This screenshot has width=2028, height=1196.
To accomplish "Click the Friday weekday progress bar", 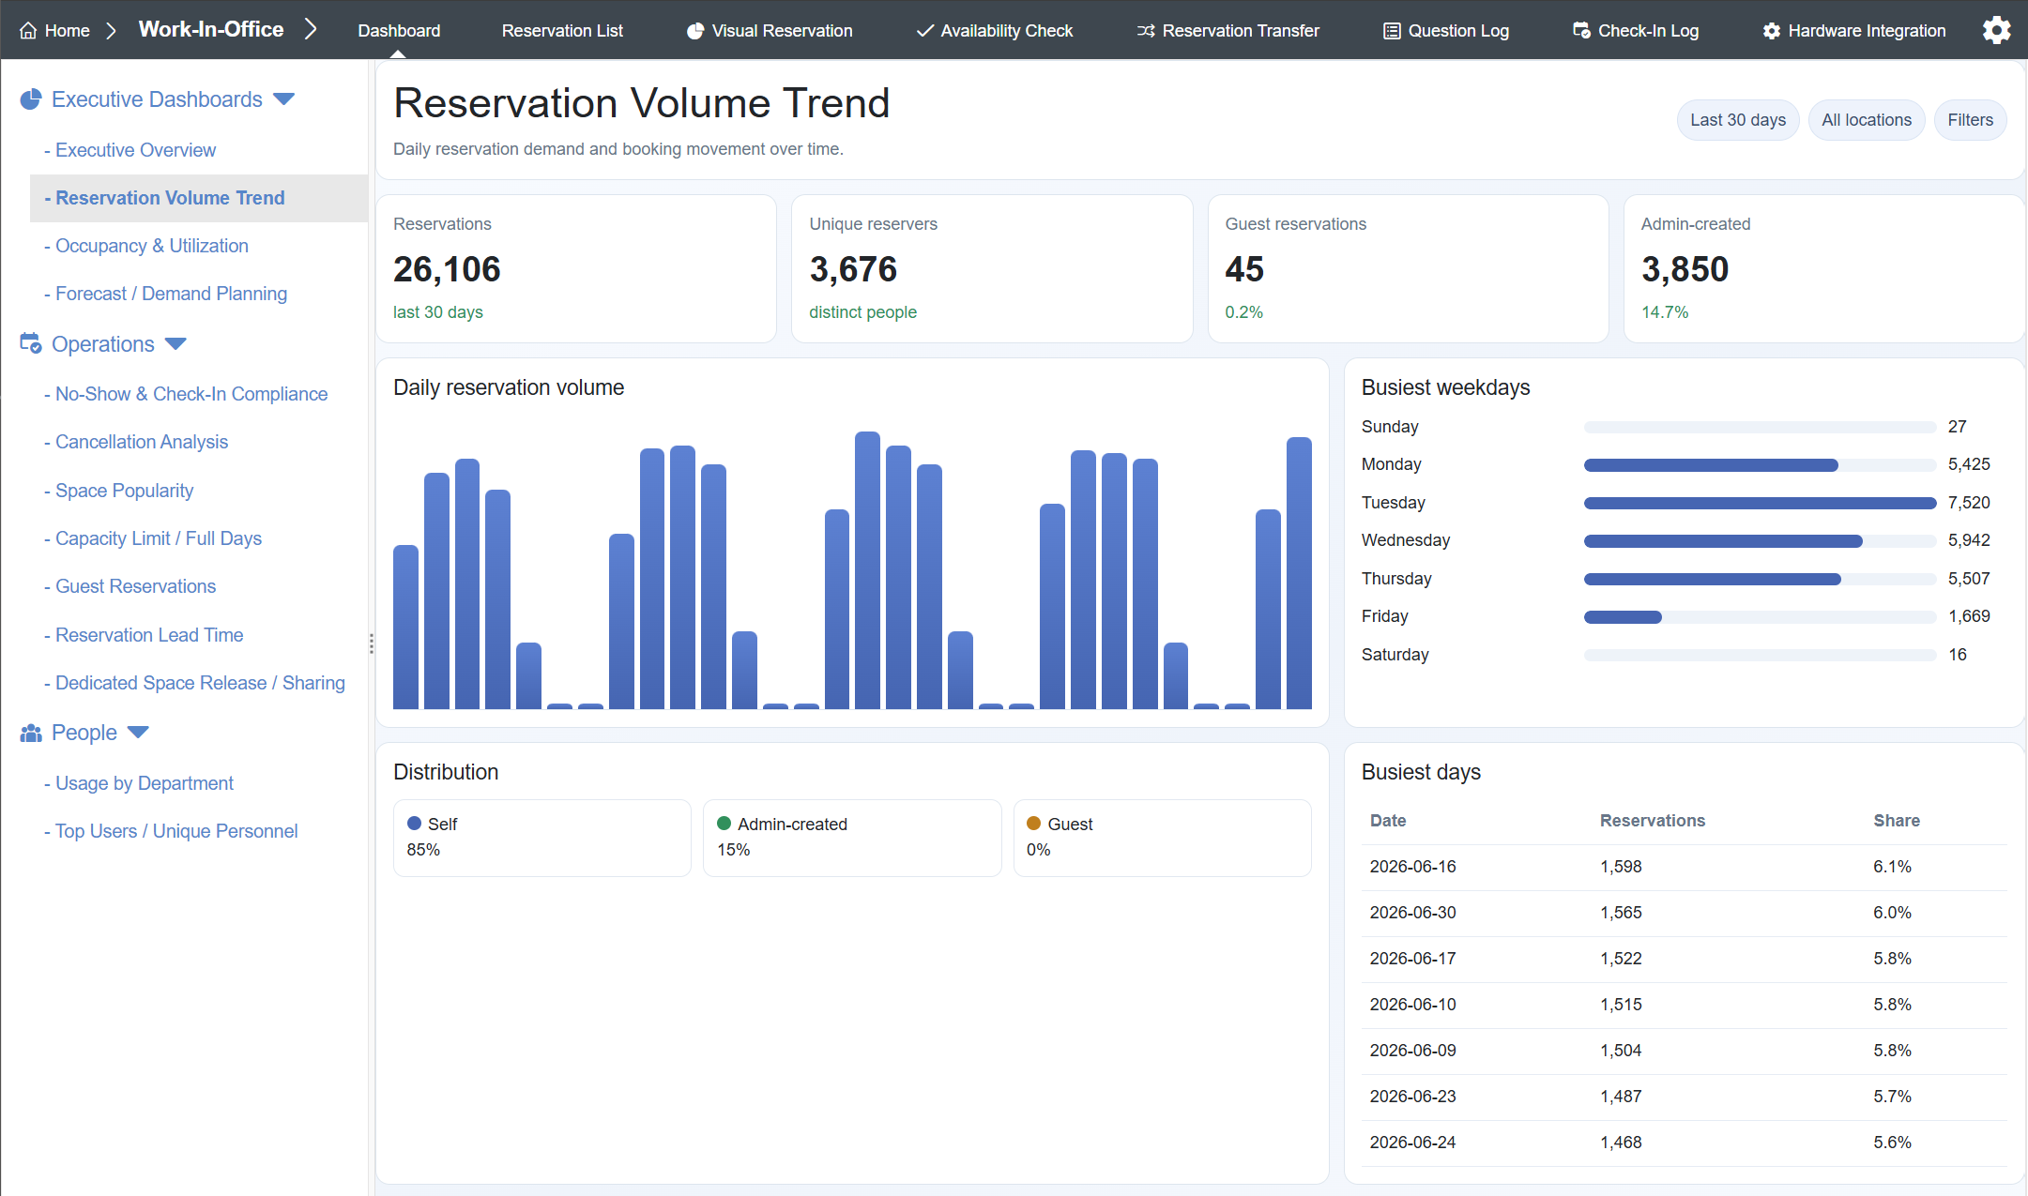I will (x=1760, y=617).
